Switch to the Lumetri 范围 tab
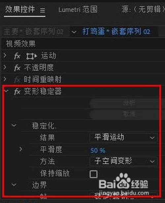The height and width of the screenshot is (203, 165). [x=78, y=10]
